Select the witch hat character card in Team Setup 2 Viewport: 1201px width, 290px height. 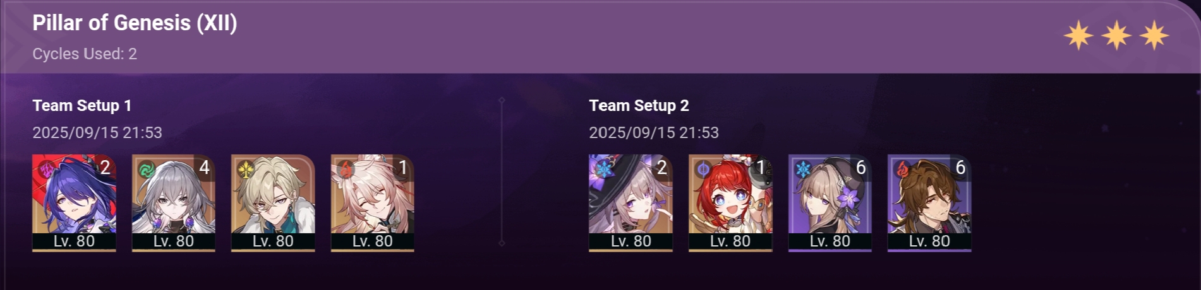(631, 203)
